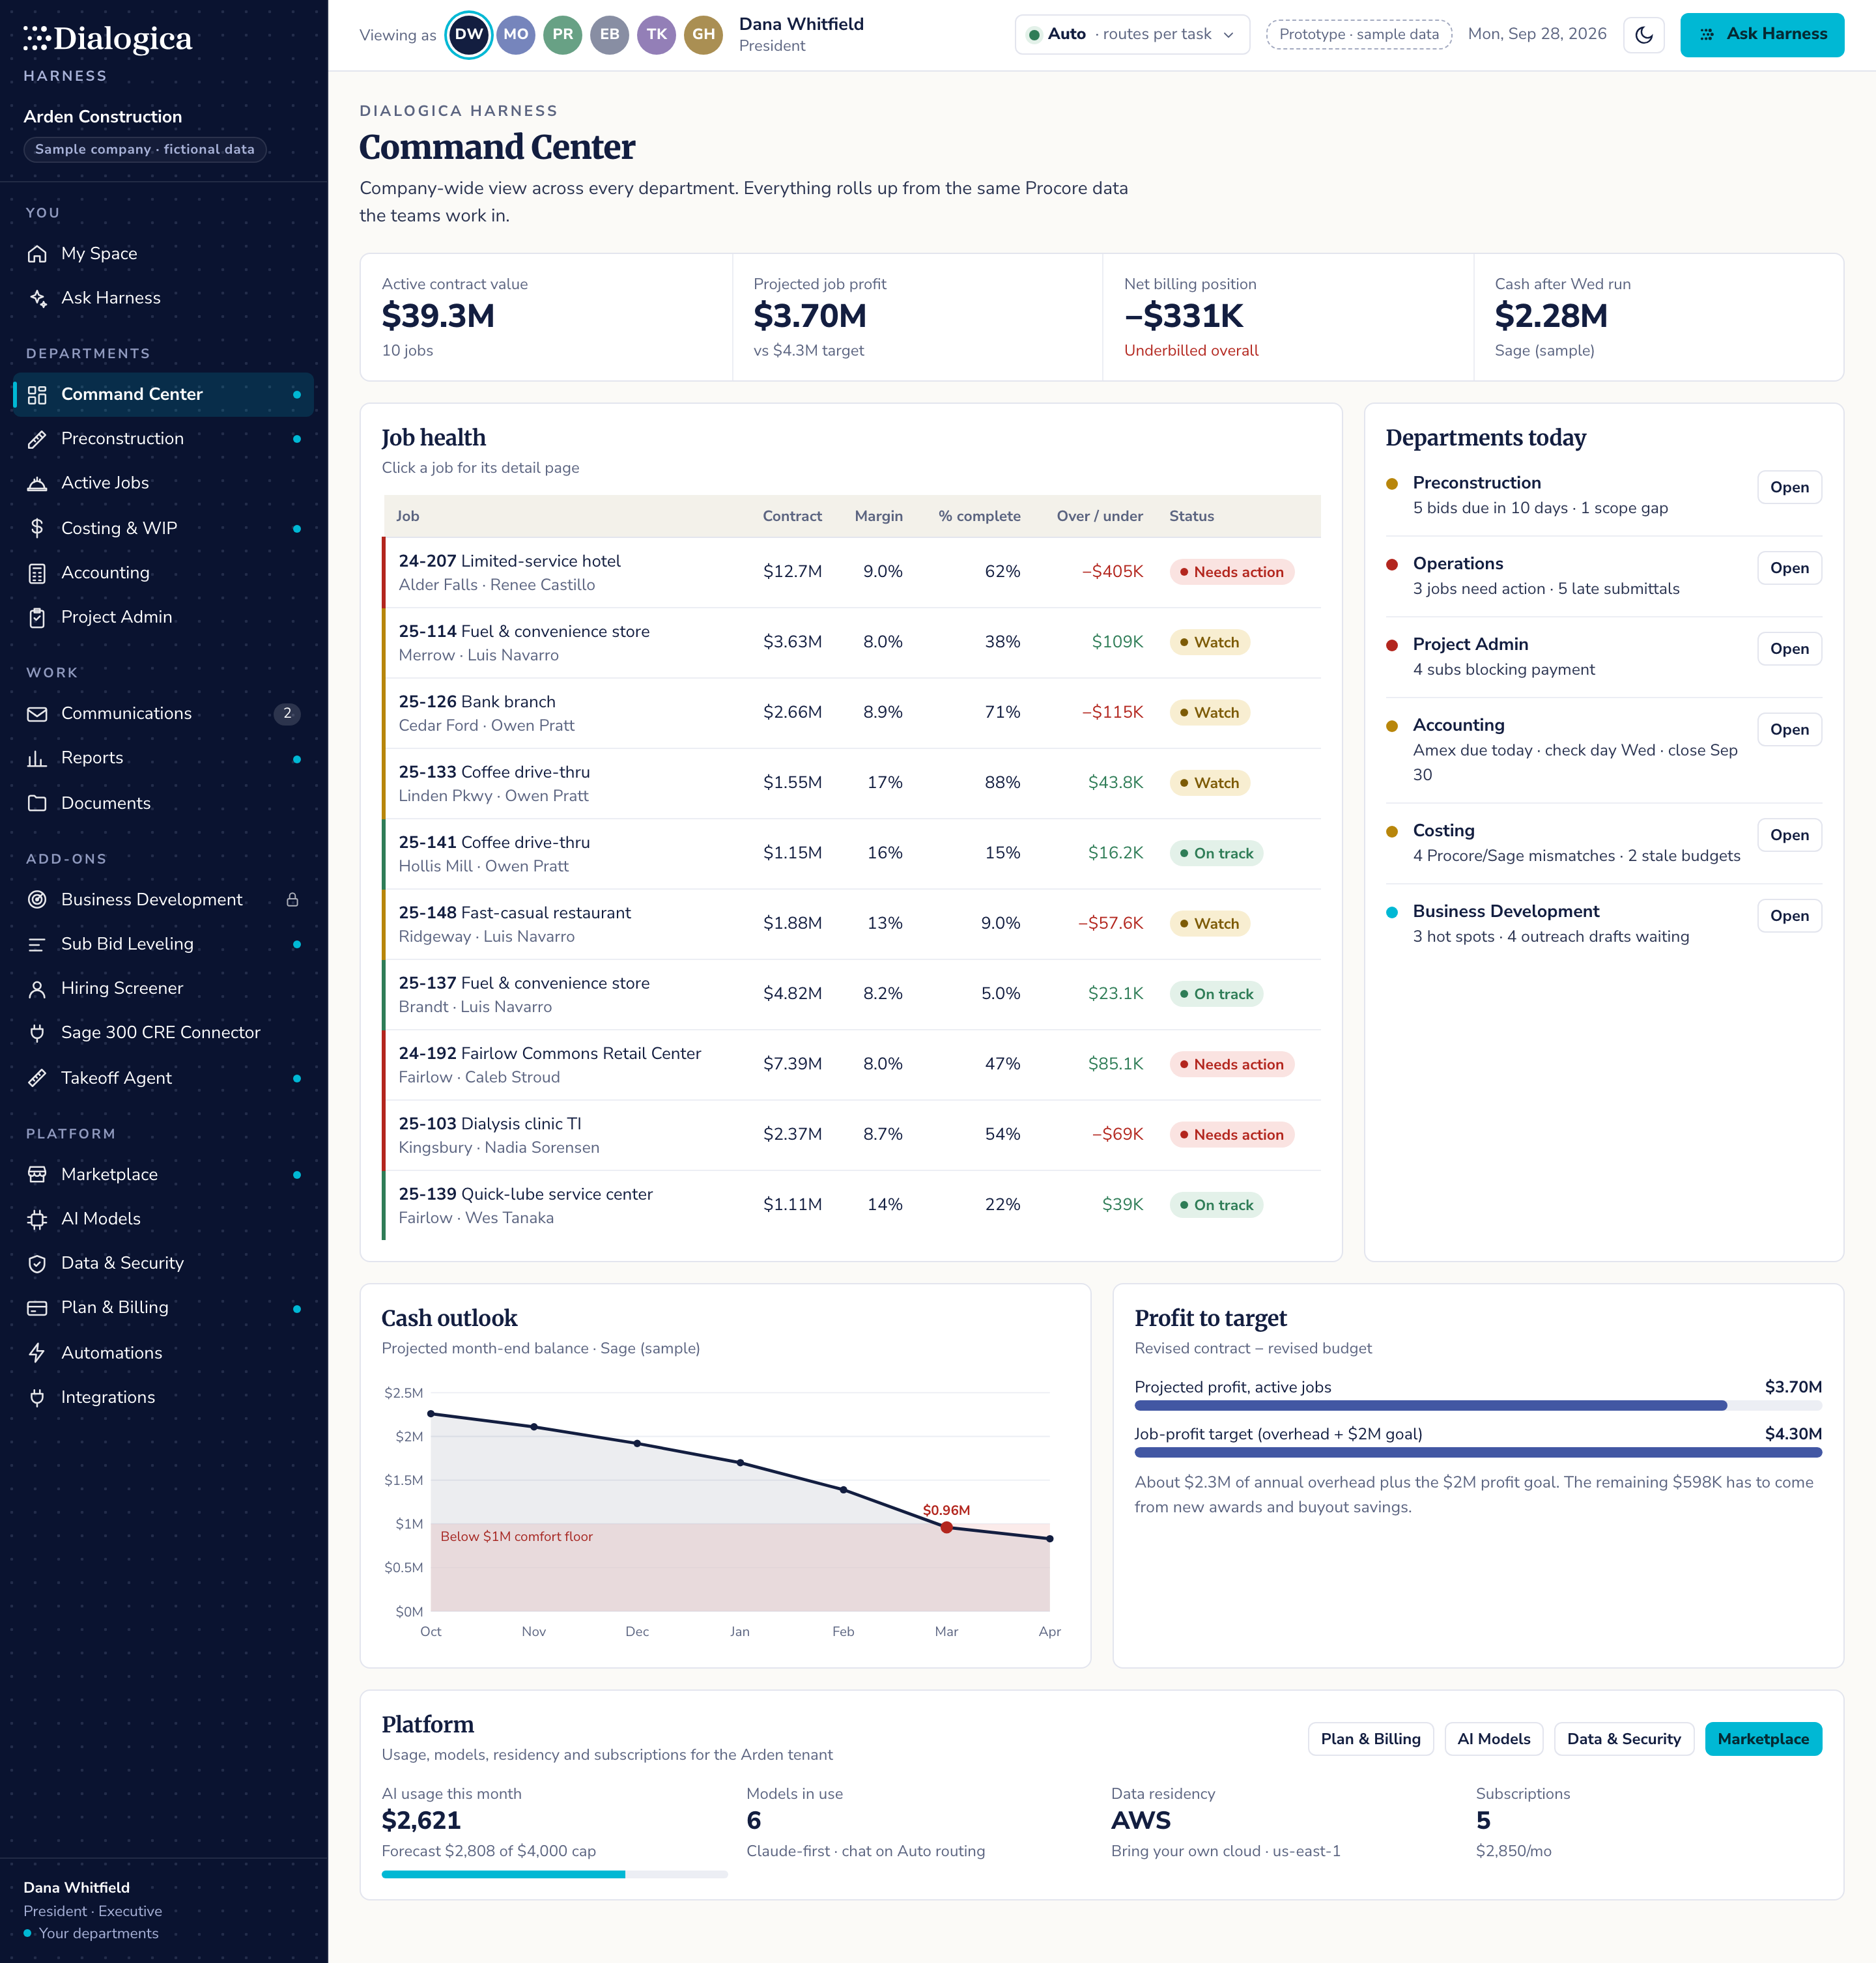Click the teal Marketplace platform button
This screenshot has height=1963, width=1876.
[1763, 1739]
